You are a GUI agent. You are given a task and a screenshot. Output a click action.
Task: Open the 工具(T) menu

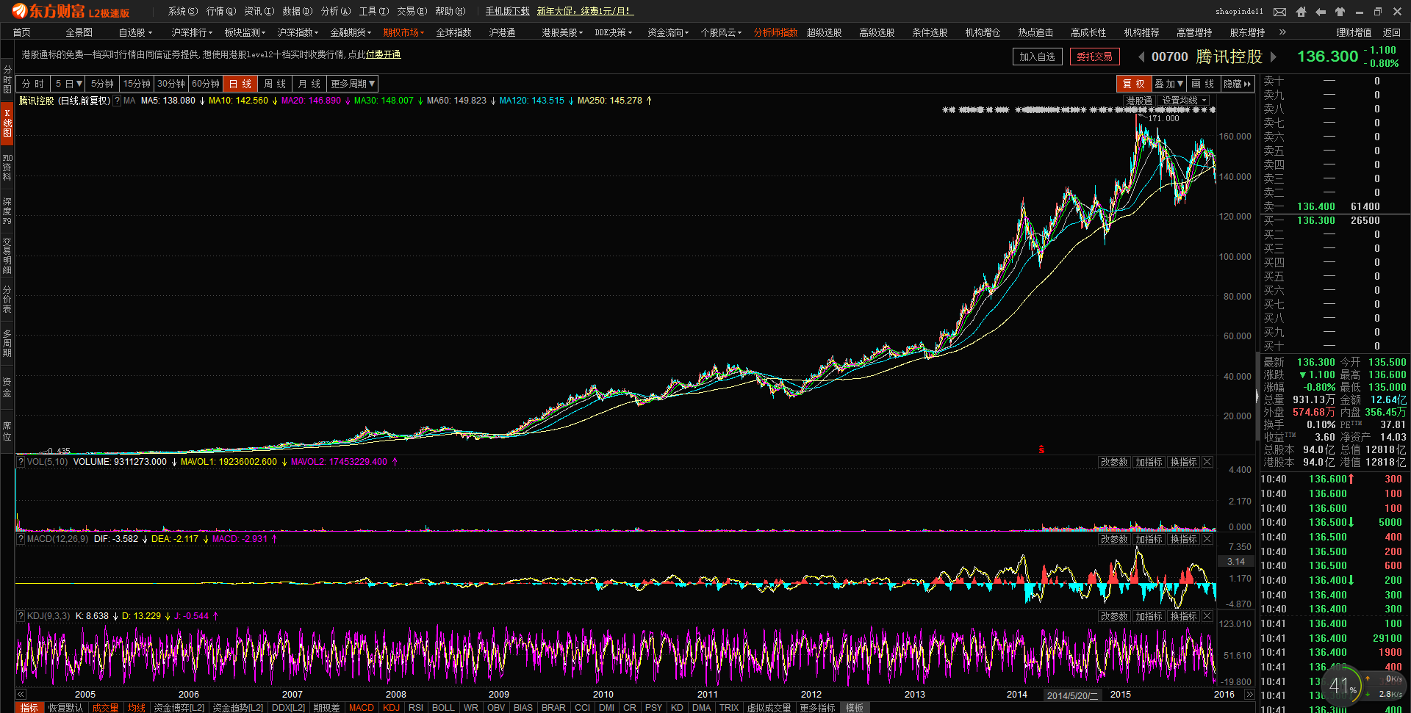(x=374, y=11)
